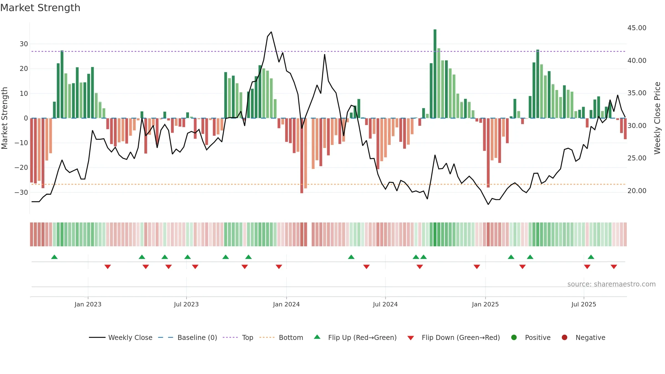Click the −30 left axis label
The width and height of the screenshot is (665, 374).
(21, 192)
